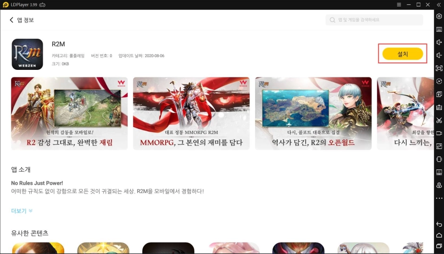Image resolution: width=444 pixels, height=254 pixels.
Task: Open the virtual GPS location icon
Action: coord(439,185)
